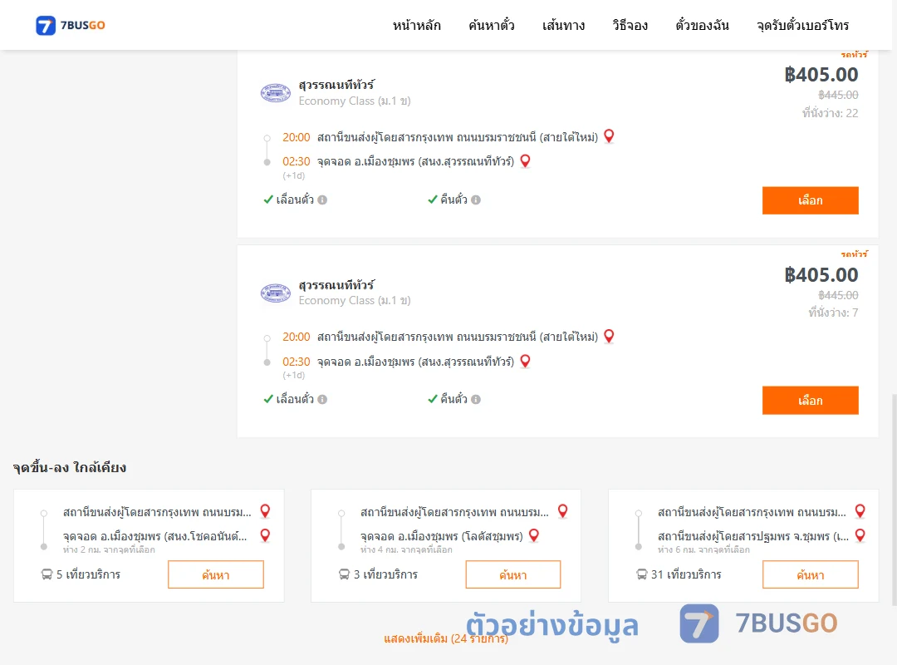Open destination pin for สถานีขนส่งปฐมพร stop
This screenshot has height=665, width=897.
pyautogui.click(x=860, y=535)
